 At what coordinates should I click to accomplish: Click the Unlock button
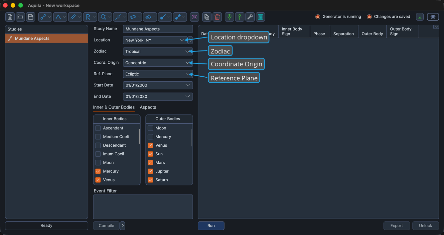[x=425, y=226]
